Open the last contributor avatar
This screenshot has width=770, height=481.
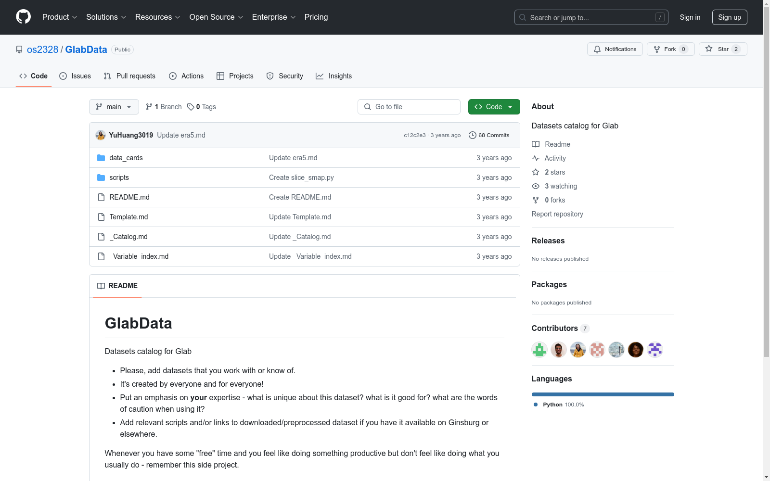(x=655, y=350)
